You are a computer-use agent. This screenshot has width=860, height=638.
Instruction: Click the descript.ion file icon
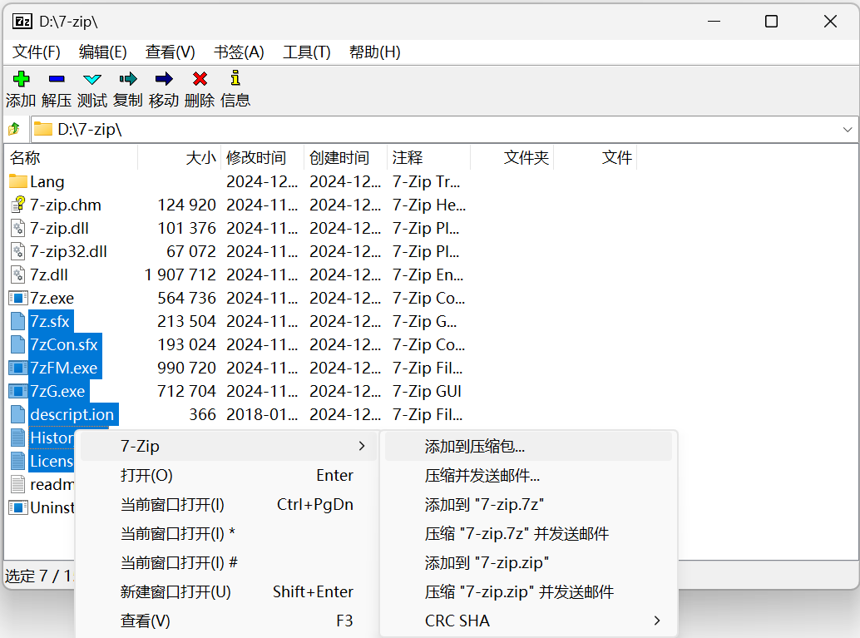18,414
